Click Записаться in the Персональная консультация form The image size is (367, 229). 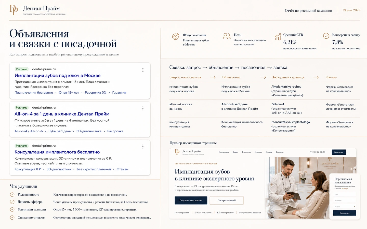click(x=345, y=213)
